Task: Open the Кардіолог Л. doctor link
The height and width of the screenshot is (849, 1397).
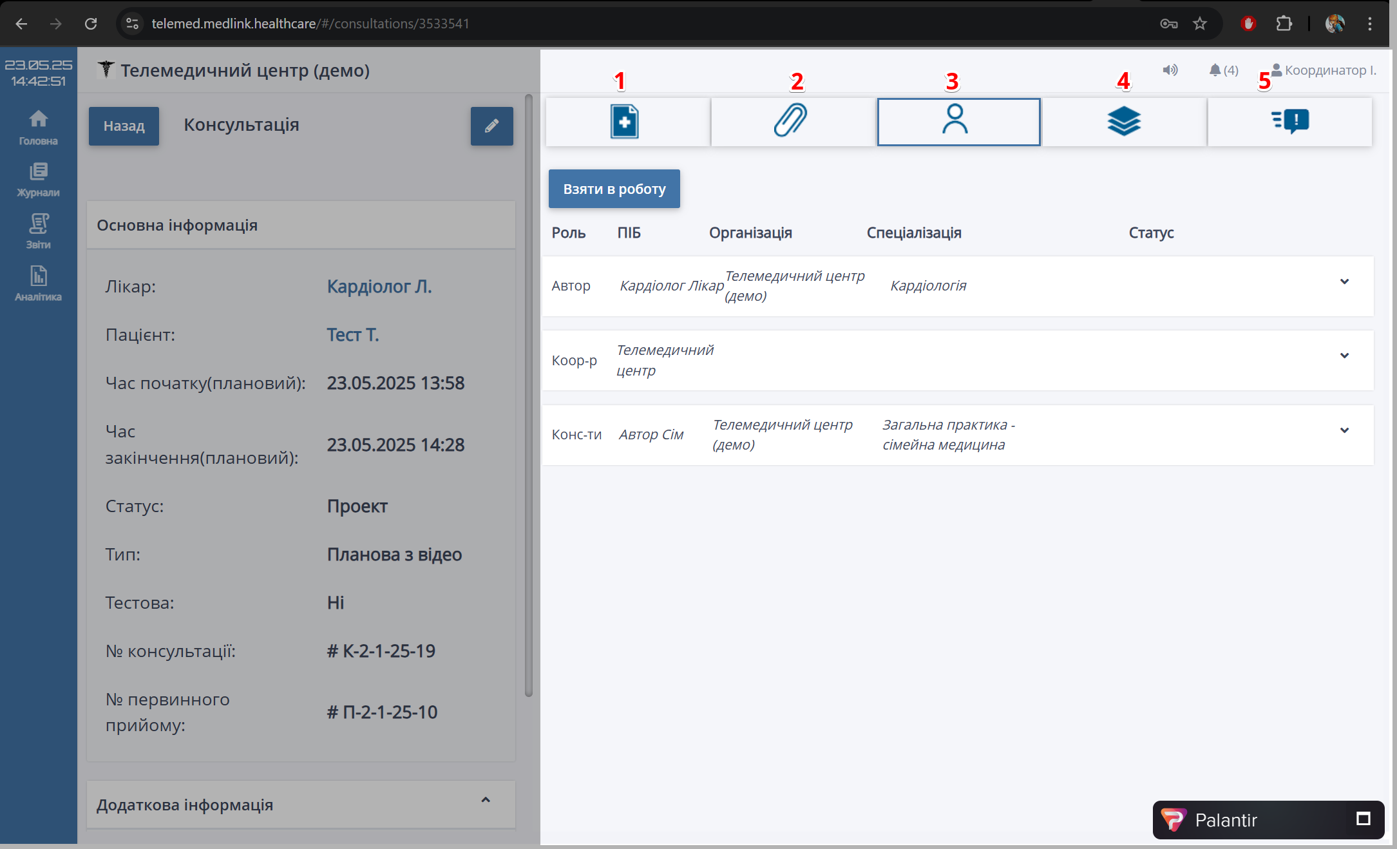Action: tap(379, 286)
